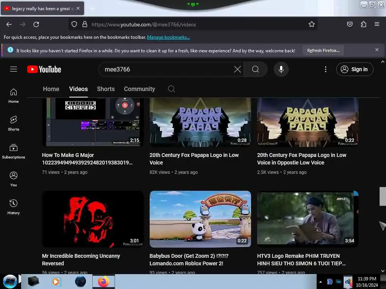Search within the channel using magnifier icon

(x=172, y=89)
